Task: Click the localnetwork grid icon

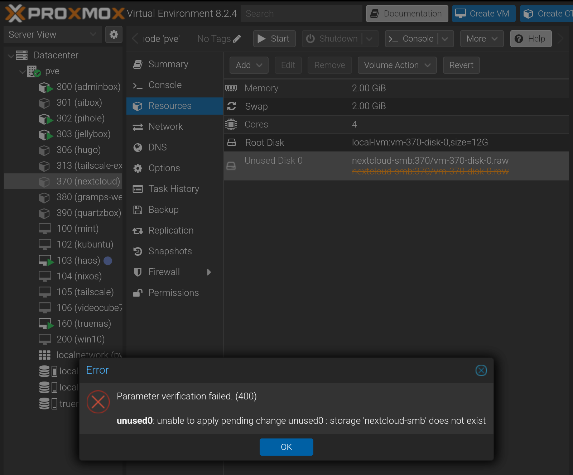Action: 44,355
